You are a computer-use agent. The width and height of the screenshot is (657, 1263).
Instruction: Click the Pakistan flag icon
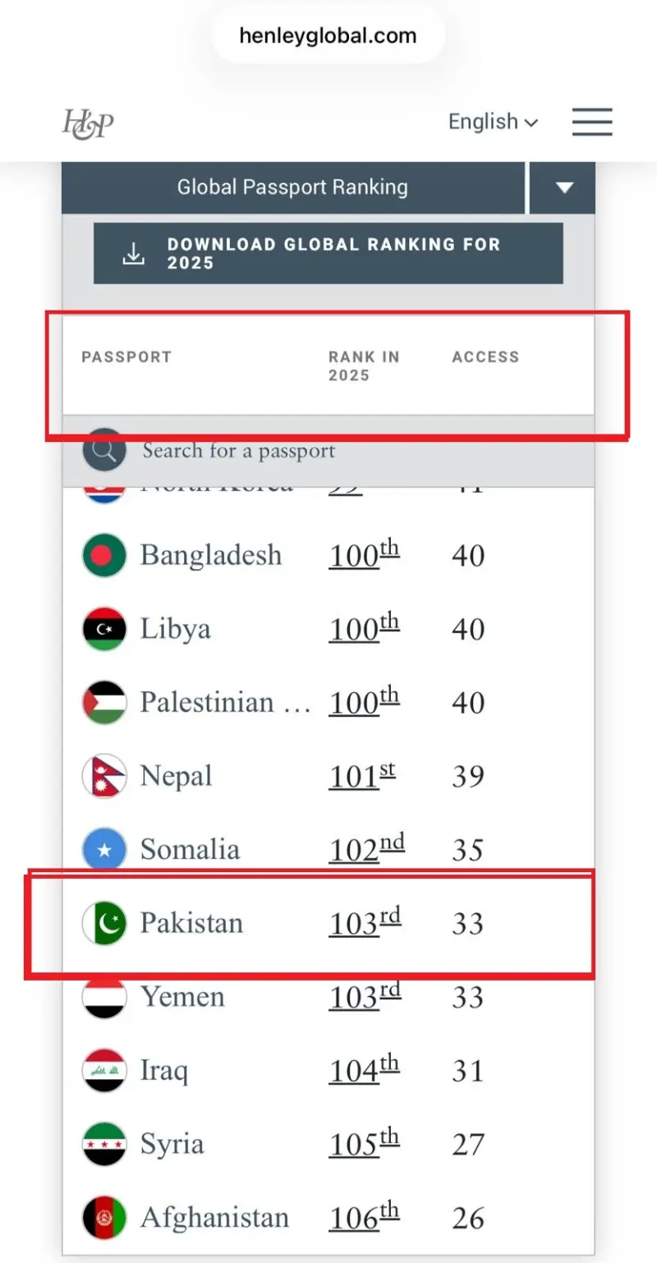[104, 923]
